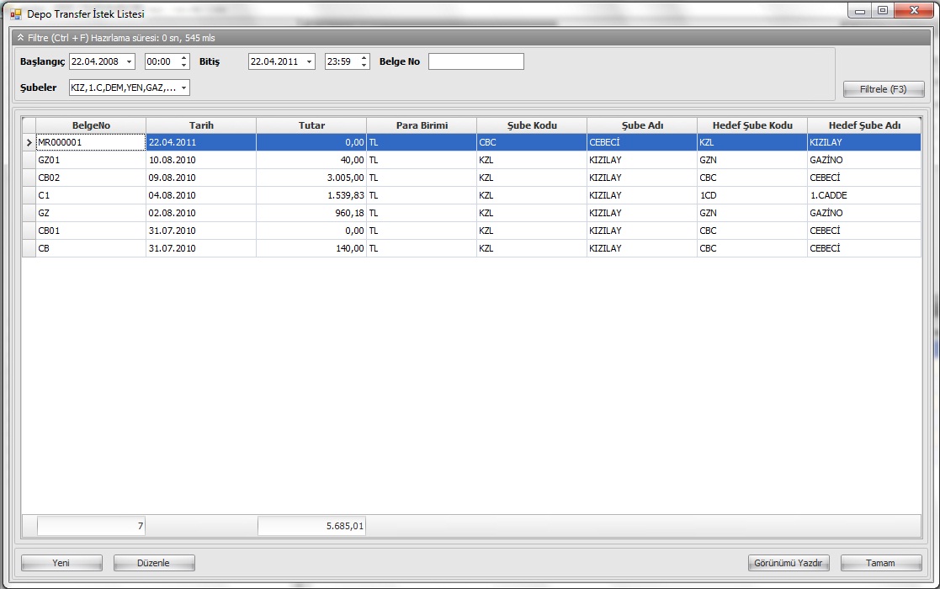Increase the Bitiş time with the up arrow

[364, 58]
